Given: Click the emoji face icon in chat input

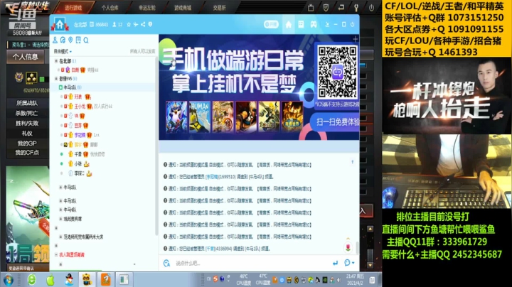Looking at the screenshot, I should tap(166, 263).
